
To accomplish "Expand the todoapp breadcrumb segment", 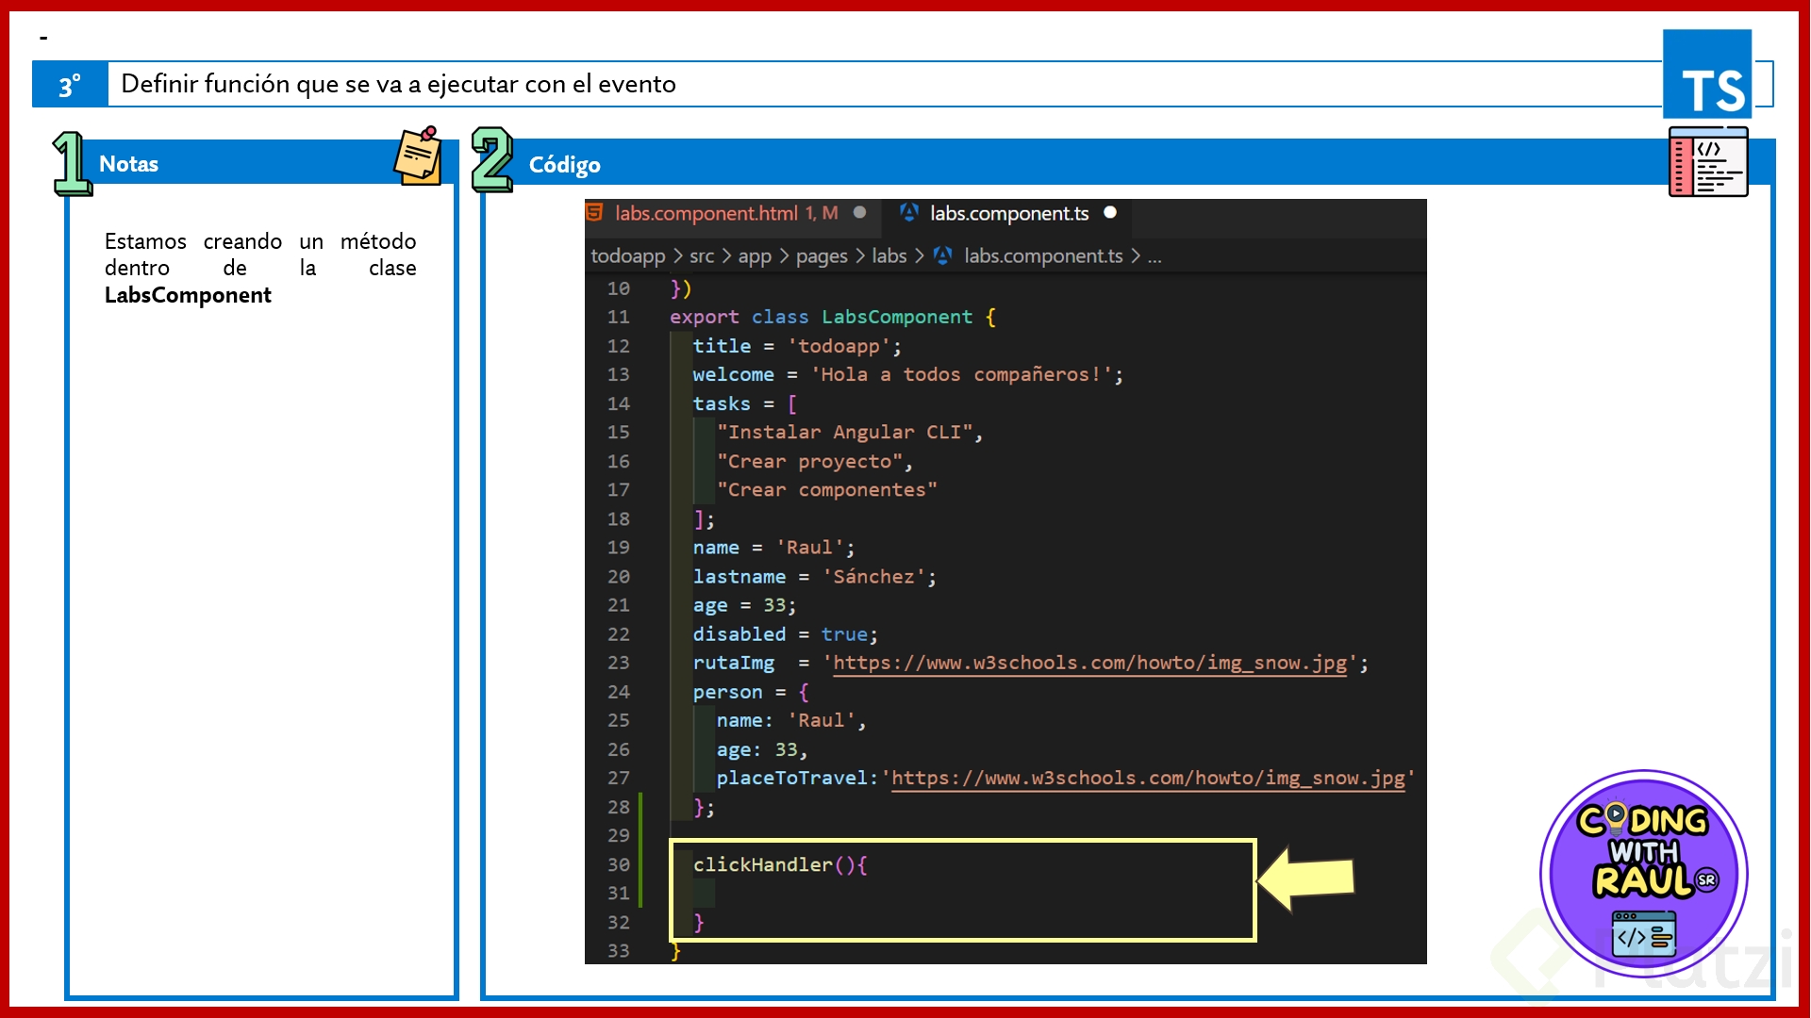I will point(627,256).
